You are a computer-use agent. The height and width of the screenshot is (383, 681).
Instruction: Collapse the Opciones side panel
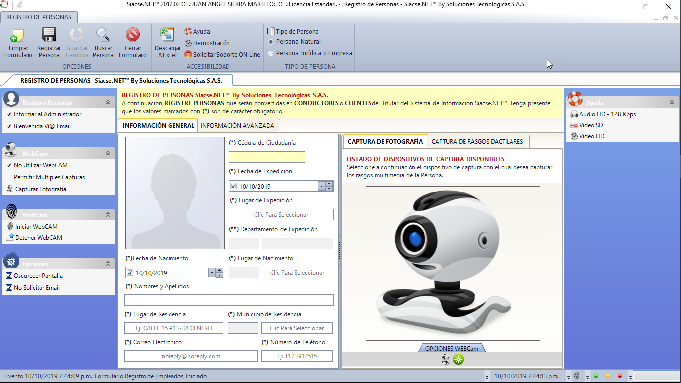click(108, 264)
